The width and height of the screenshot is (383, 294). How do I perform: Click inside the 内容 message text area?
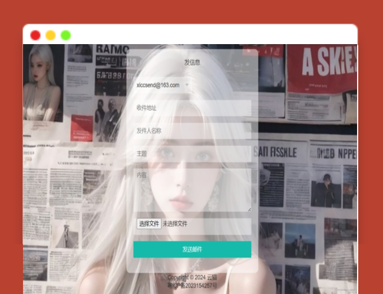tap(192, 189)
